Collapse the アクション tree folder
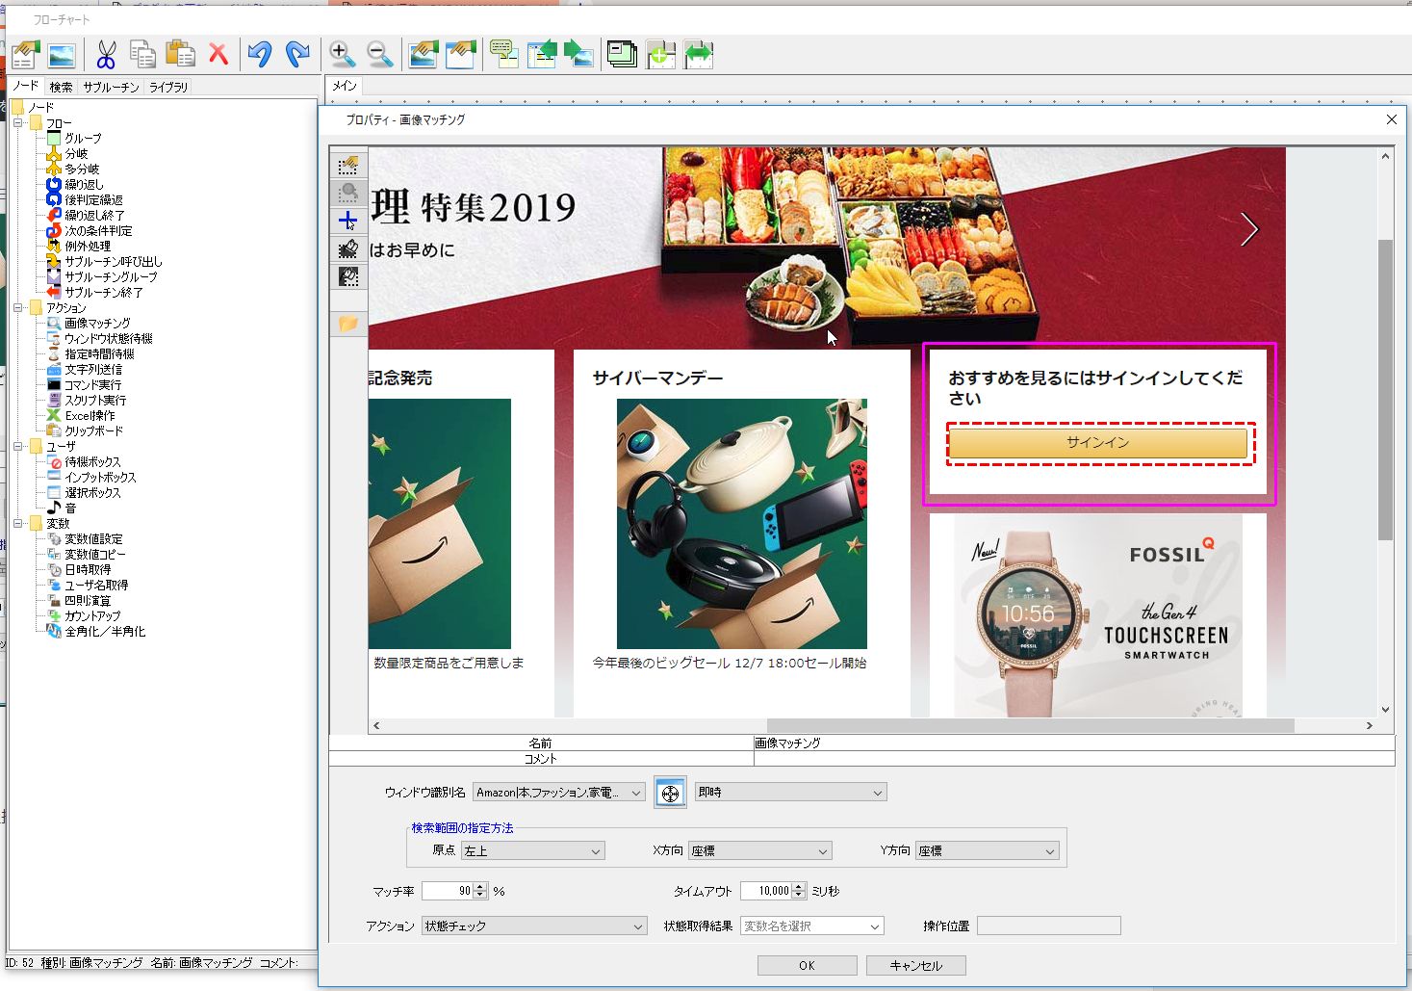 [x=17, y=308]
